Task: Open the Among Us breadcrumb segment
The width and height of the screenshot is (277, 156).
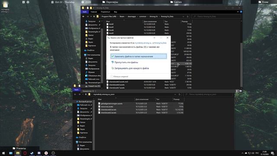Action: [154, 16]
